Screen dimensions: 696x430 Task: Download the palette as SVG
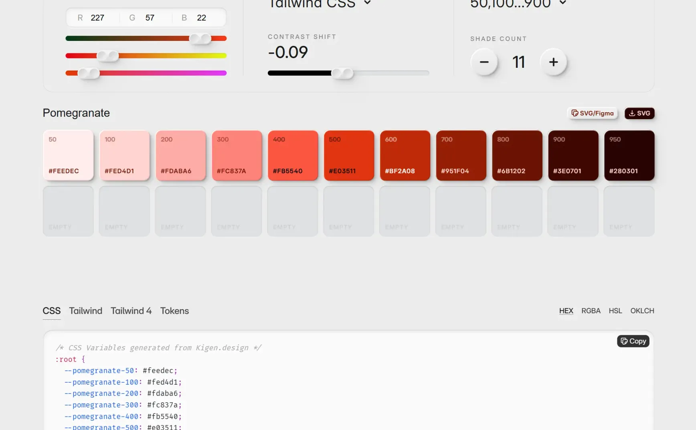[639, 113]
